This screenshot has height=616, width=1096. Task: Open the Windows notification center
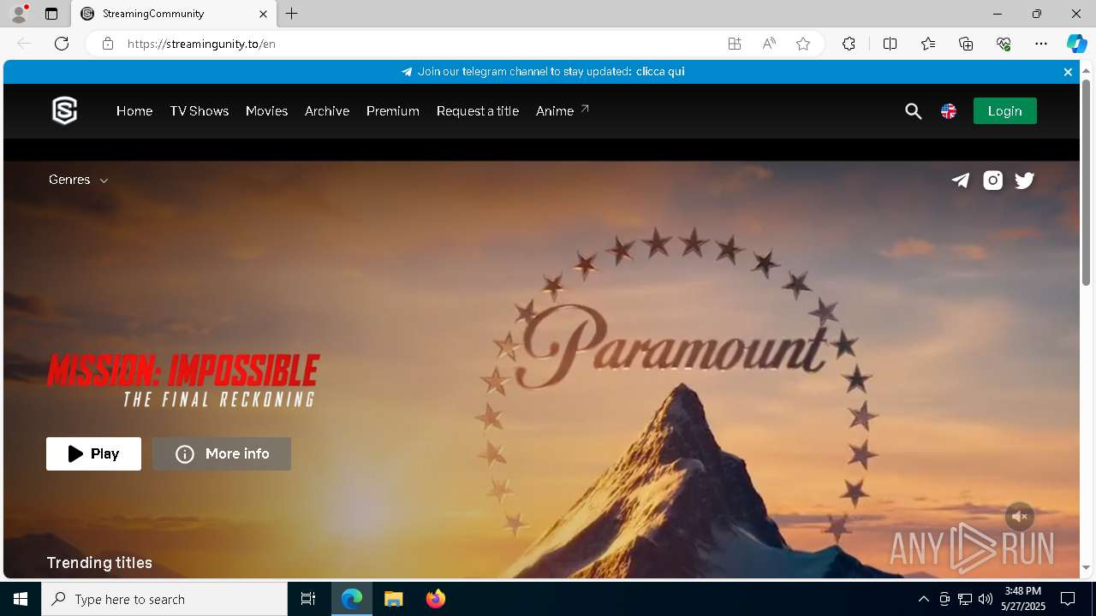tap(1068, 599)
